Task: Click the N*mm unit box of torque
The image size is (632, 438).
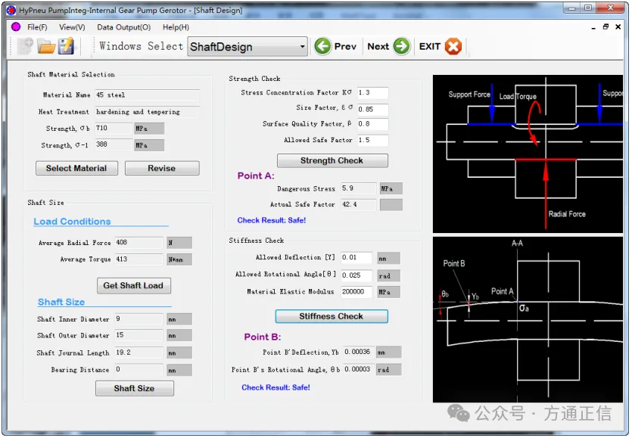Action: [180, 259]
